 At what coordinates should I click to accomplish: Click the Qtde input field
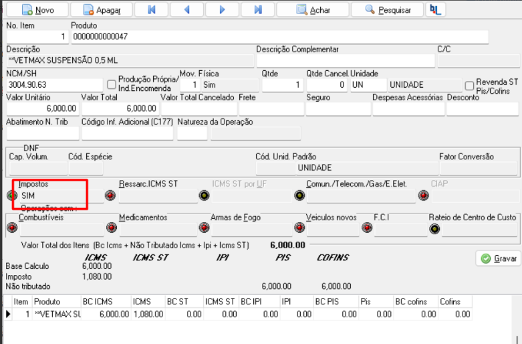coord(282,85)
